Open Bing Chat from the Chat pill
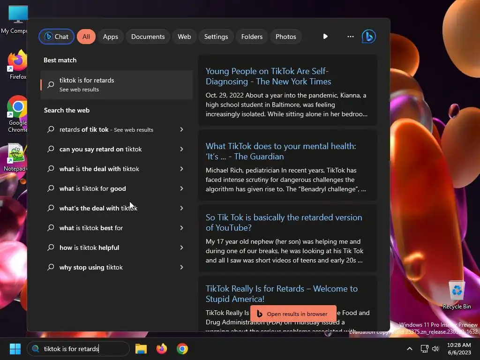 (56, 37)
